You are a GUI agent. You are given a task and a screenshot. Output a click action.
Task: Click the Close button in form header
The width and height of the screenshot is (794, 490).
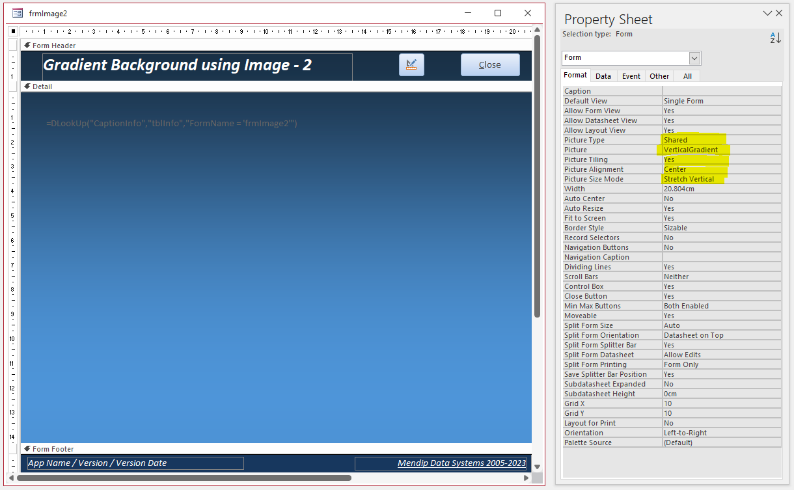pos(490,64)
